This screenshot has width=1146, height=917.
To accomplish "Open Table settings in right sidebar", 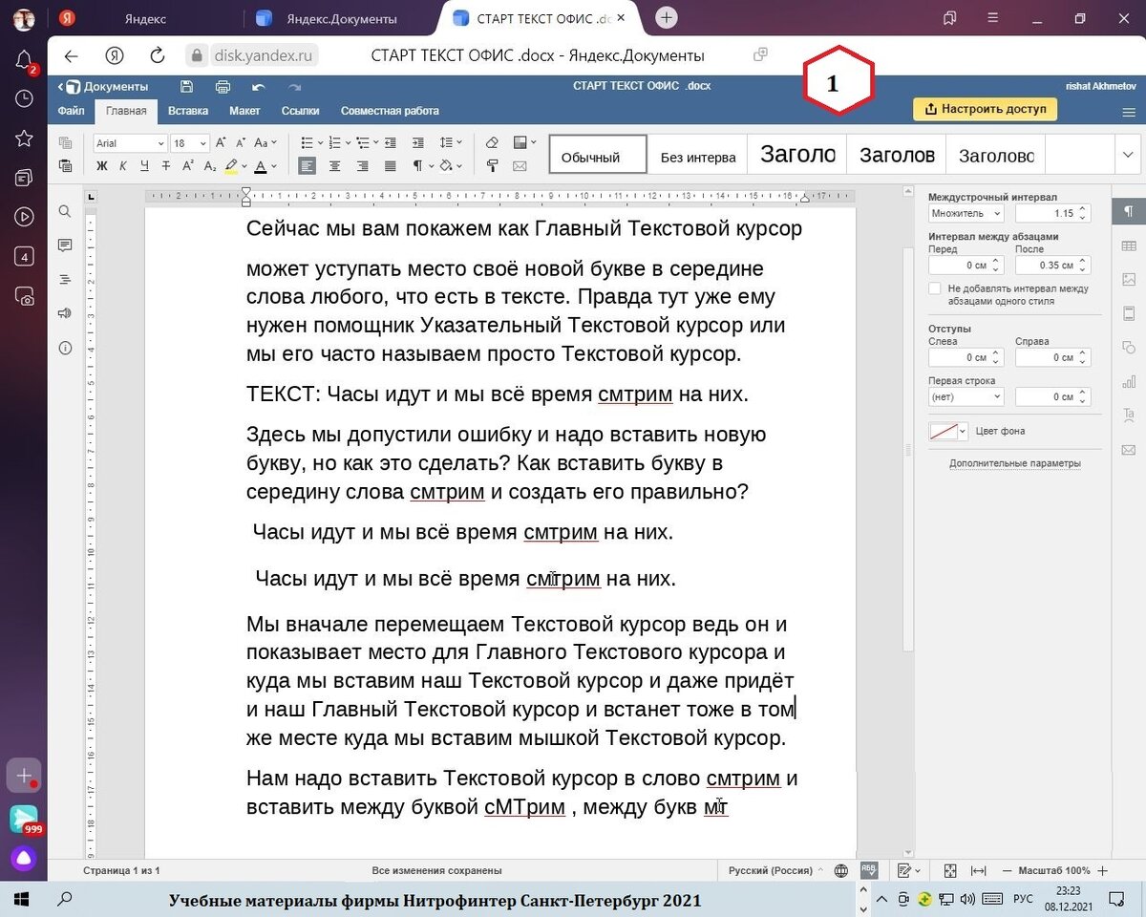I will pos(1129,245).
